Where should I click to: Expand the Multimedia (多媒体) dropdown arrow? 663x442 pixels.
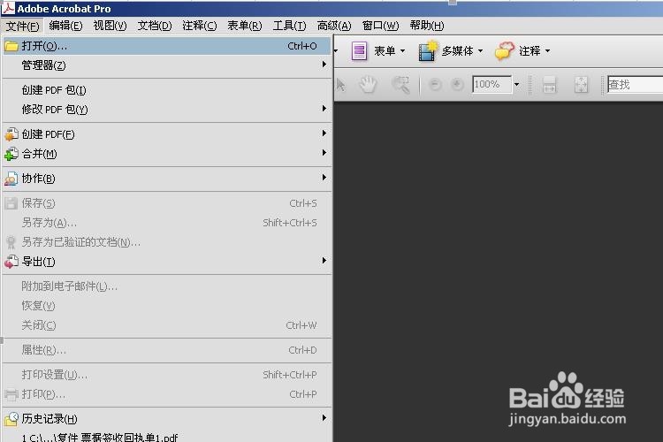click(480, 51)
